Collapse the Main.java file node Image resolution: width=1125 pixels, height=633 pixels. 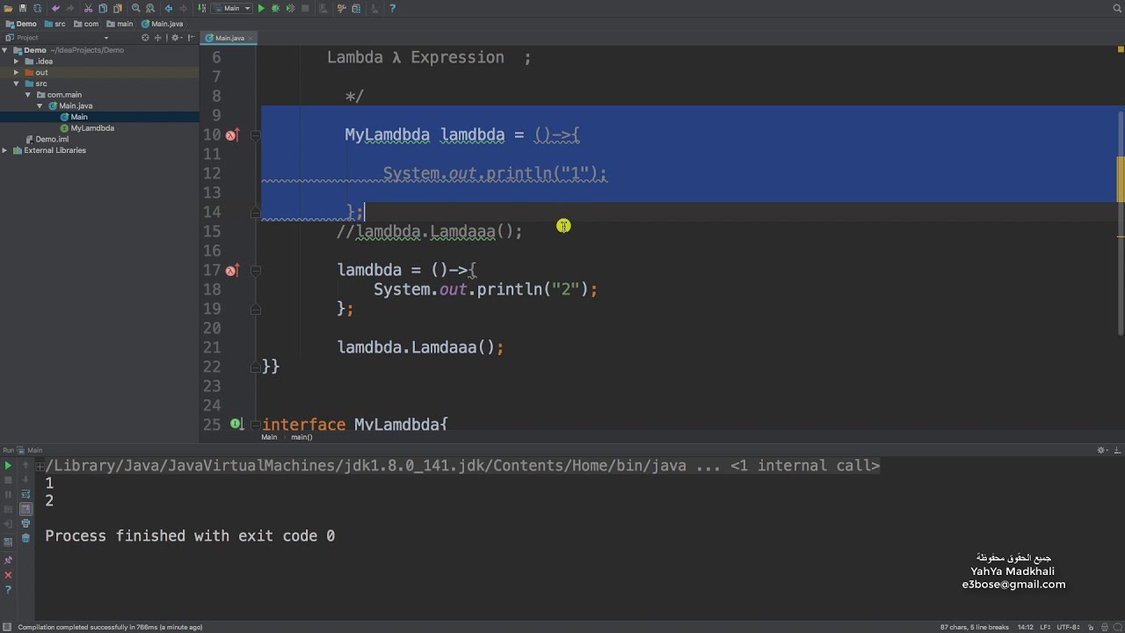tap(40, 105)
